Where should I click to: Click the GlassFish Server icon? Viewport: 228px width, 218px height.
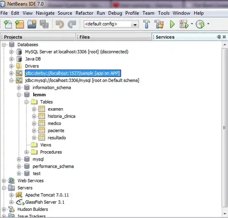pyautogui.click(x=20, y=202)
